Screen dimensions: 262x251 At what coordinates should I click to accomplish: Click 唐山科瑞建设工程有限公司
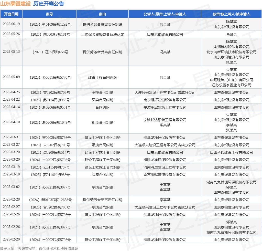(231, 152)
